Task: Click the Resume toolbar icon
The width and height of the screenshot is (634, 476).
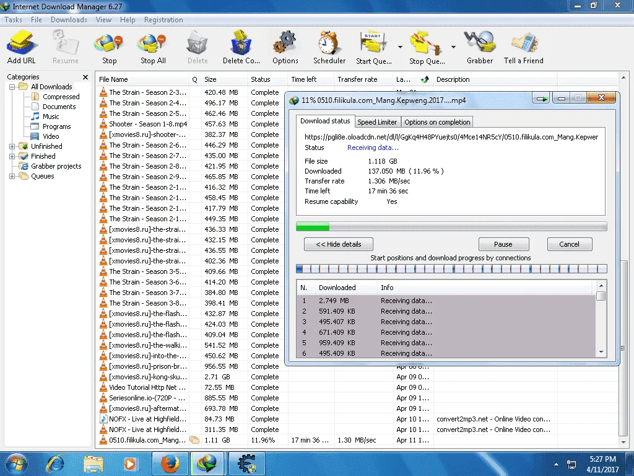Action: click(65, 46)
